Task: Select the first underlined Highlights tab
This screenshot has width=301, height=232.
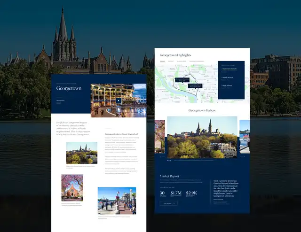Action: [x=162, y=62]
